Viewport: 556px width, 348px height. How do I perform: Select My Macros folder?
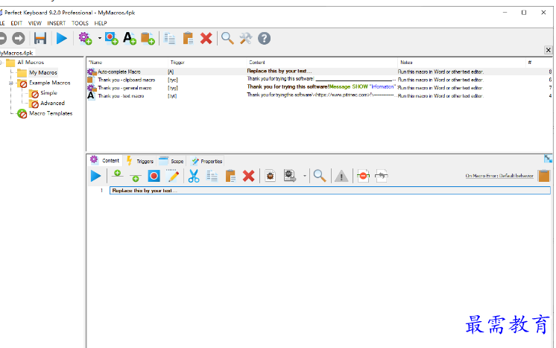(43, 72)
